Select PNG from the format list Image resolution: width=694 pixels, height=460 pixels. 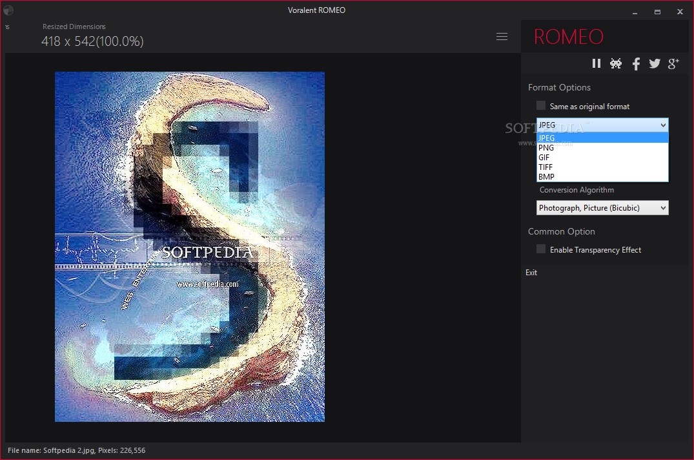[602, 147]
